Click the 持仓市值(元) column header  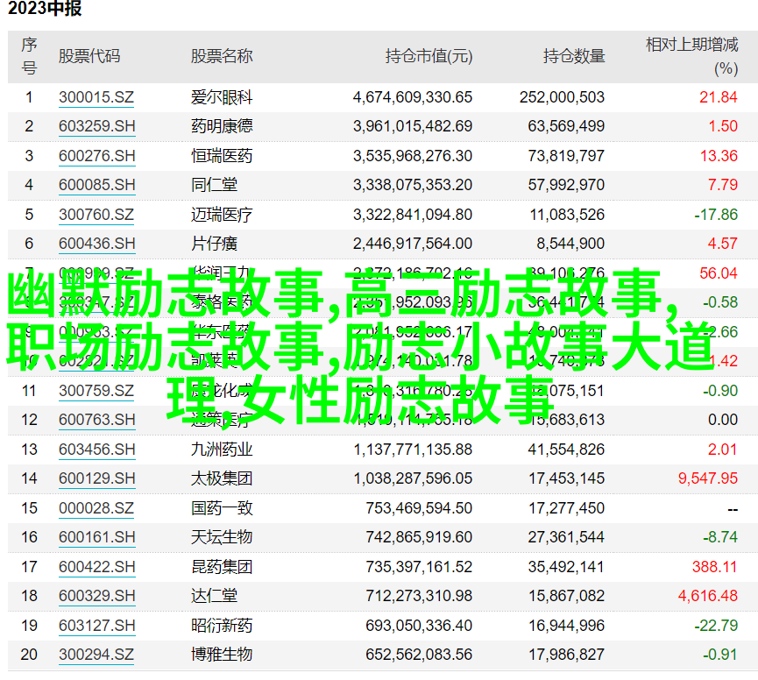tap(429, 56)
